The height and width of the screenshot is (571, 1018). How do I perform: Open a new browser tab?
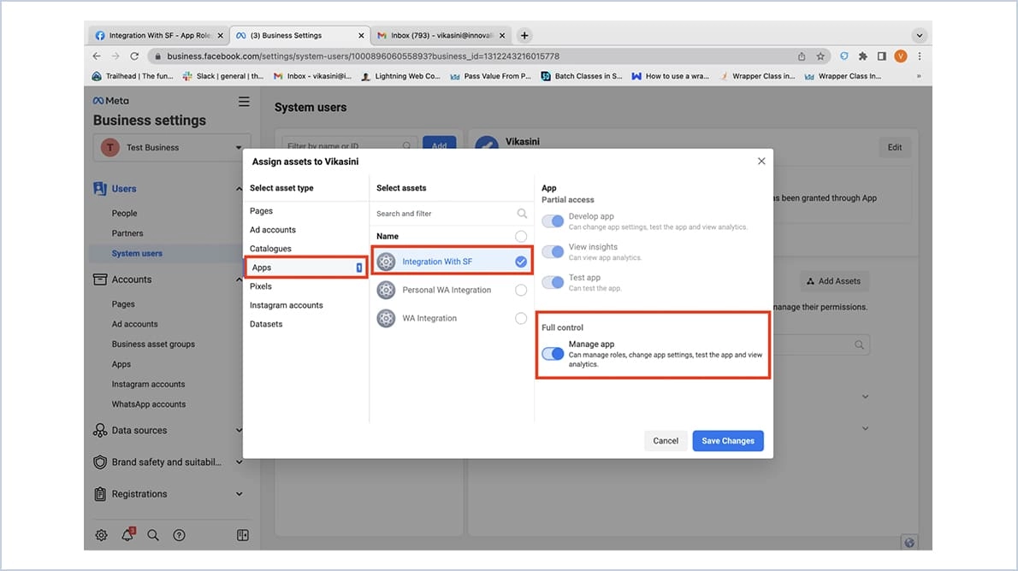point(524,36)
